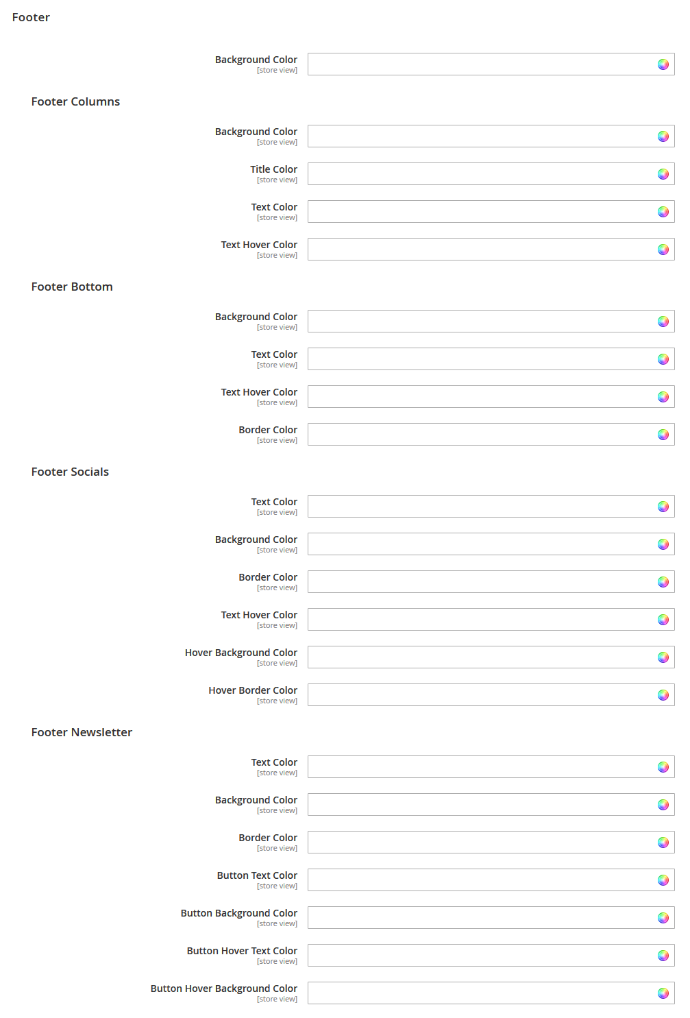Click the Footer Socials section heading
Viewport: 690px width, 1018px height.
(x=70, y=472)
